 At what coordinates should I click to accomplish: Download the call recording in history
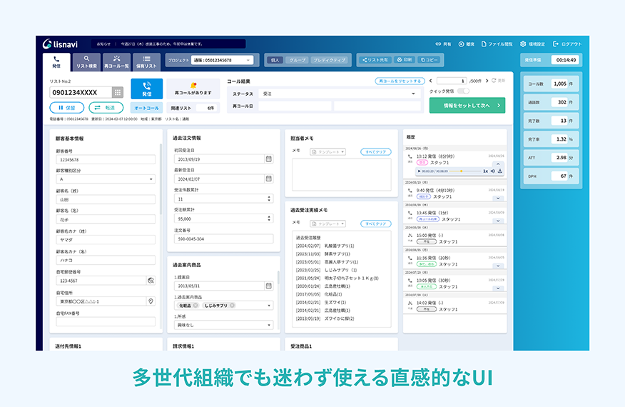click(500, 171)
